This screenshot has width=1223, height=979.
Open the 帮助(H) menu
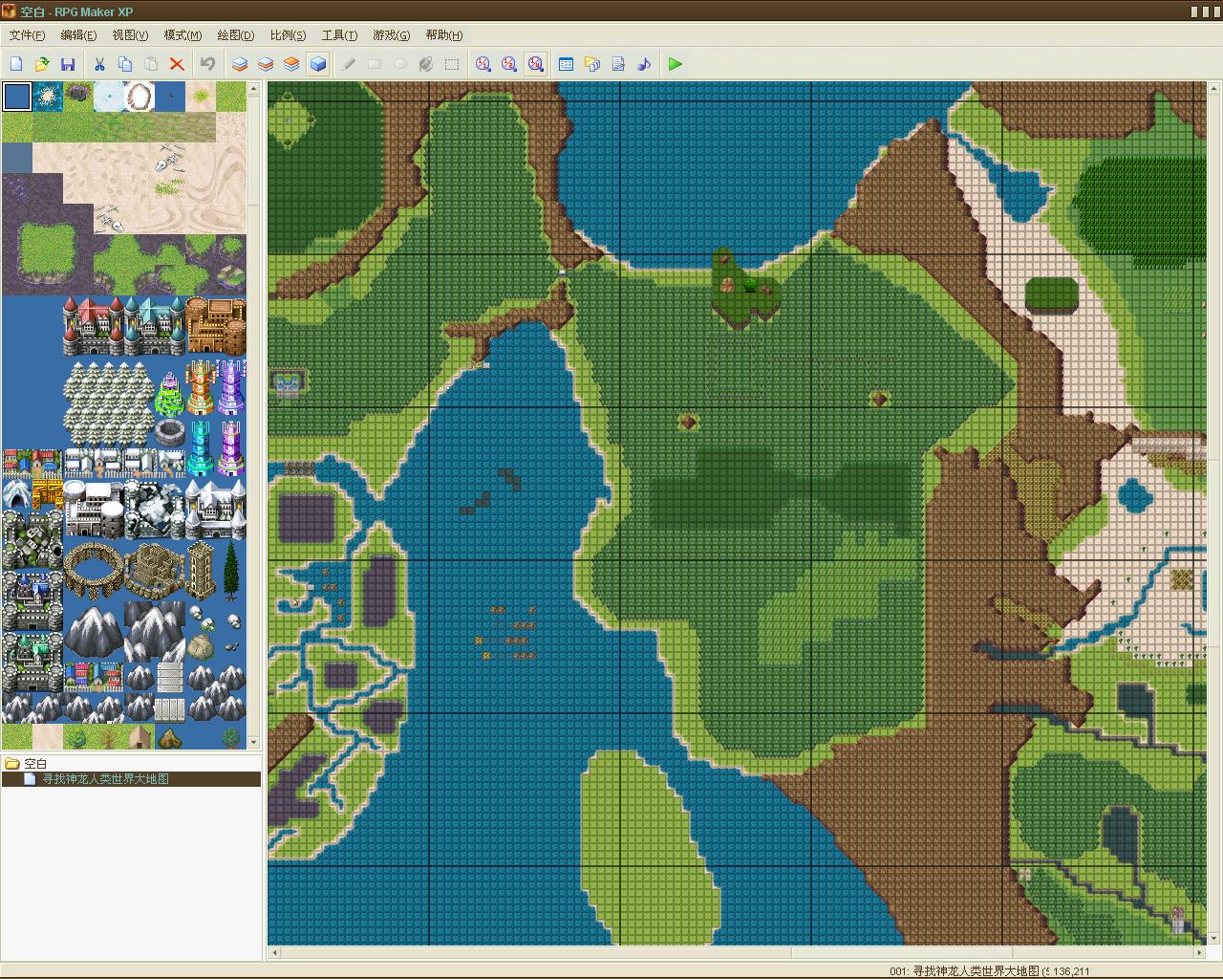[x=444, y=35]
